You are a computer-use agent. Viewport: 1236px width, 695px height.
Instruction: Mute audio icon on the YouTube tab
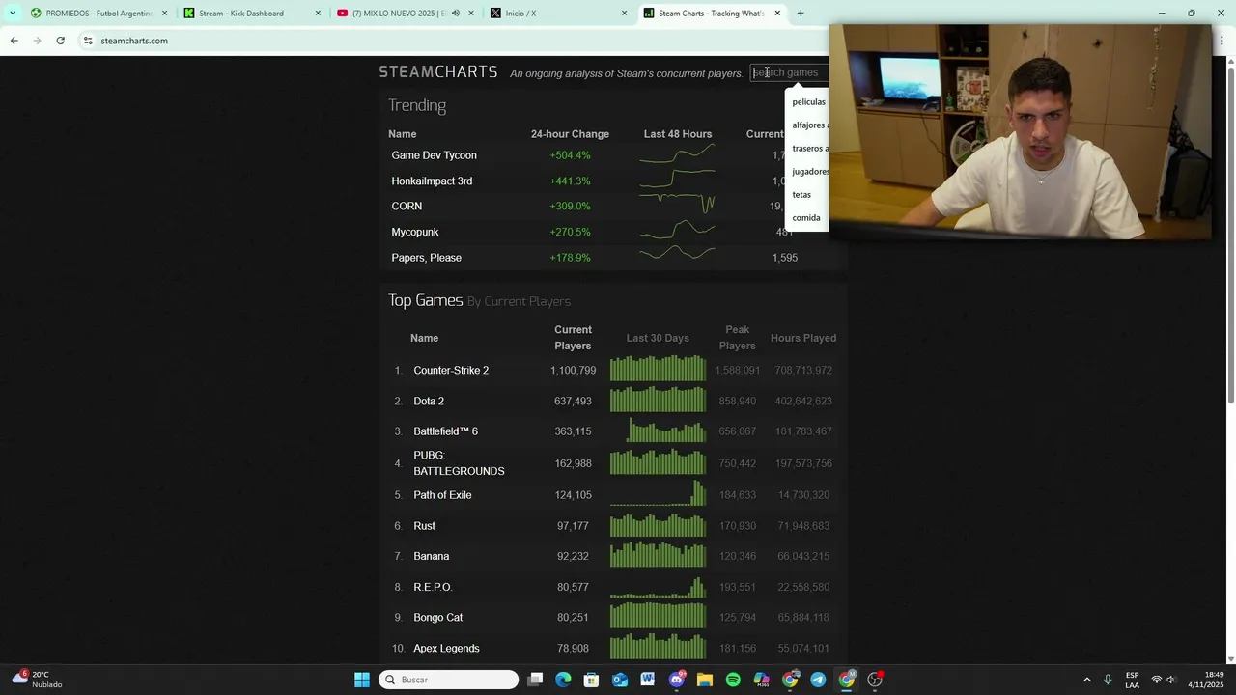coord(456,14)
